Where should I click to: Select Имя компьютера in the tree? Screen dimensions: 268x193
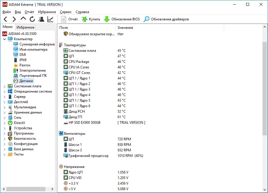click(33, 49)
